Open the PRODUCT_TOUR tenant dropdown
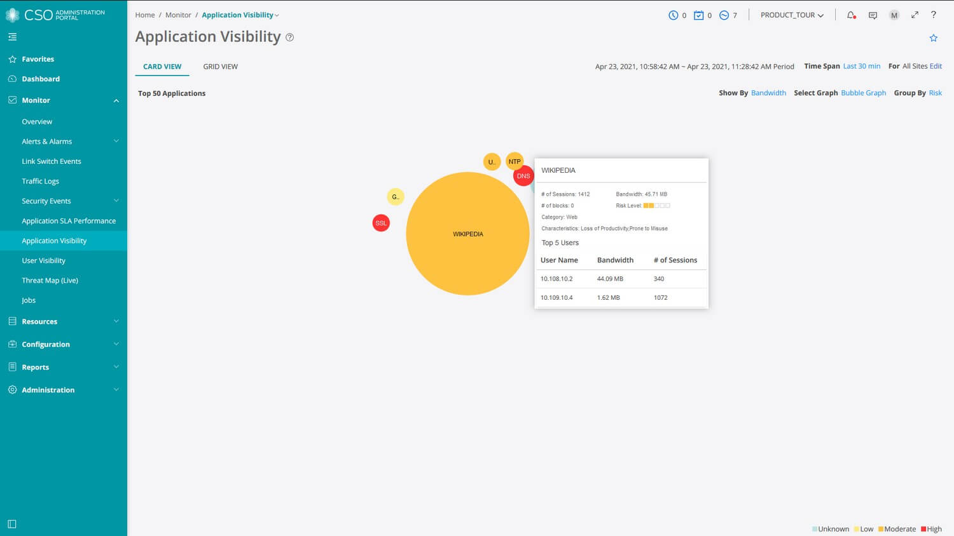954x536 pixels. [791, 15]
